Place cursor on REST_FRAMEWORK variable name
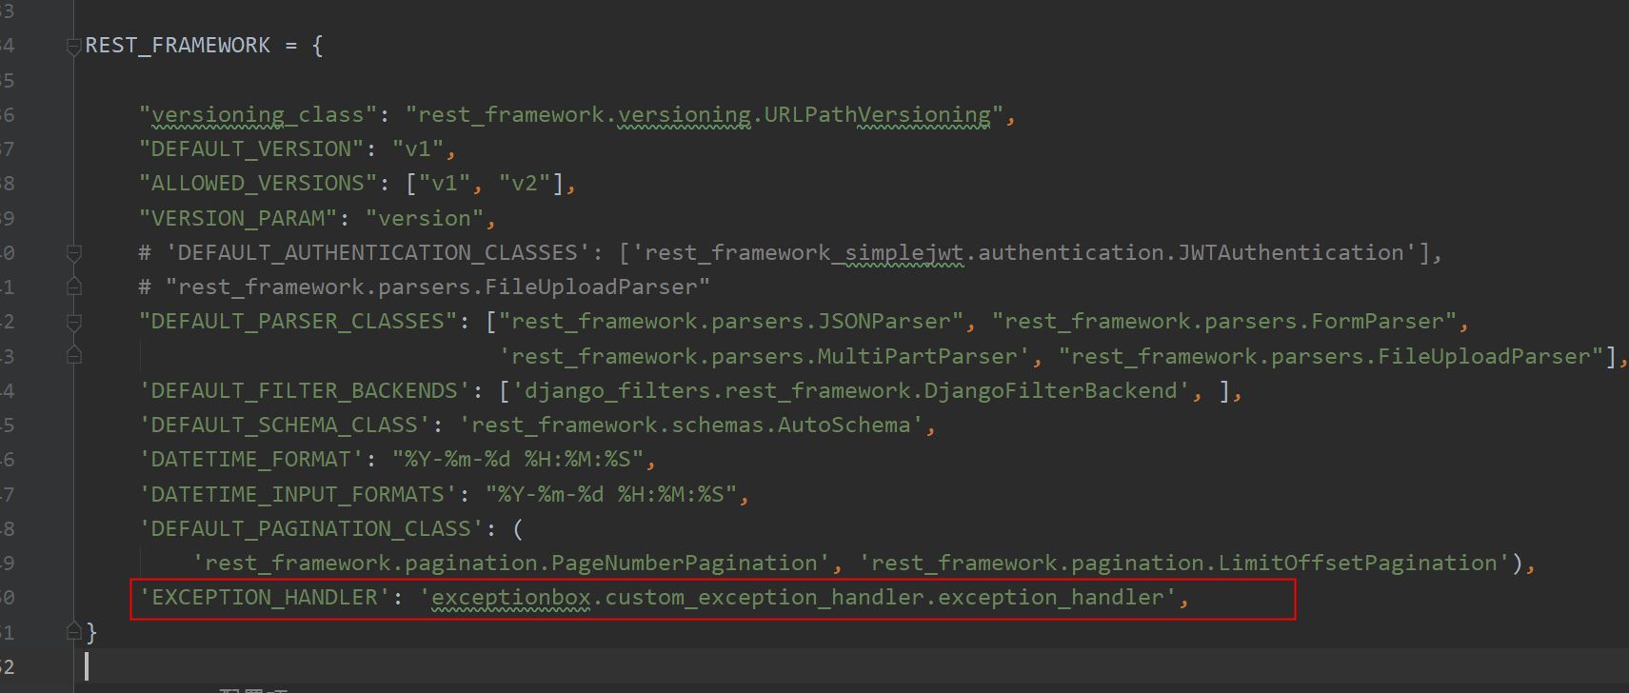This screenshot has height=693, width=1629. tap(178, 46)
